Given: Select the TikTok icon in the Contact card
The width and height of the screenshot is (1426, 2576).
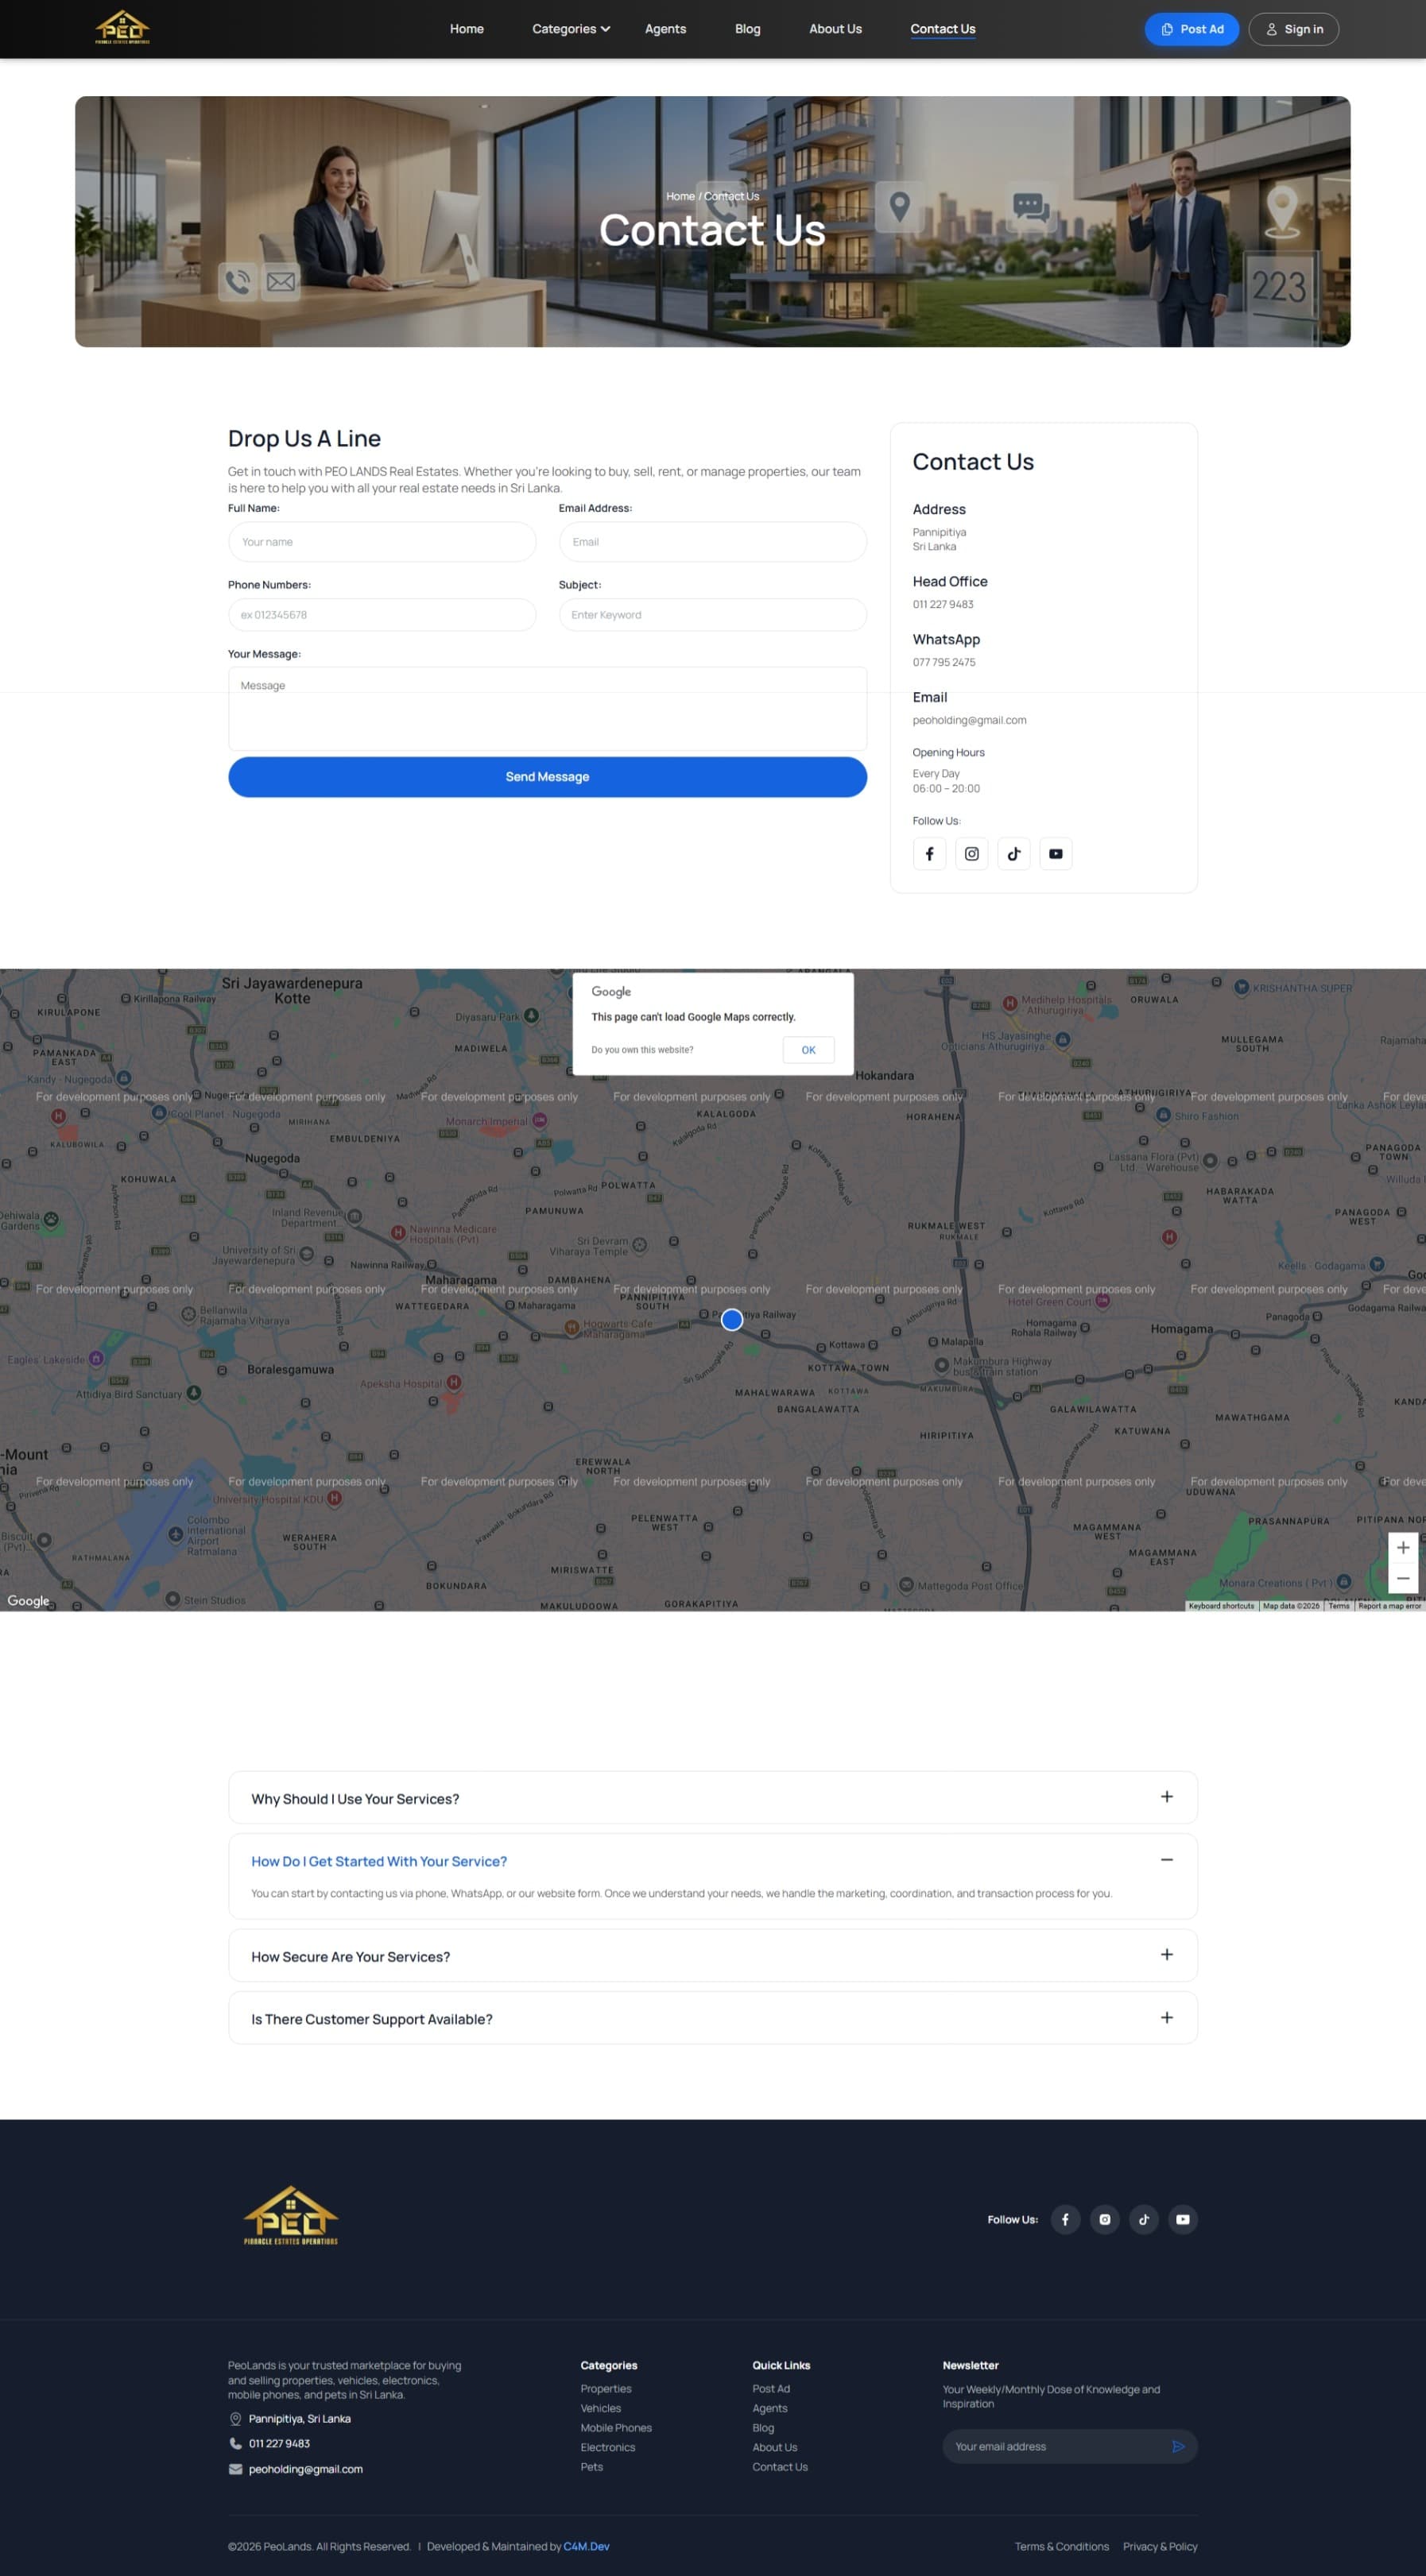Looking at the screenshot, I should coord(1013,853).
